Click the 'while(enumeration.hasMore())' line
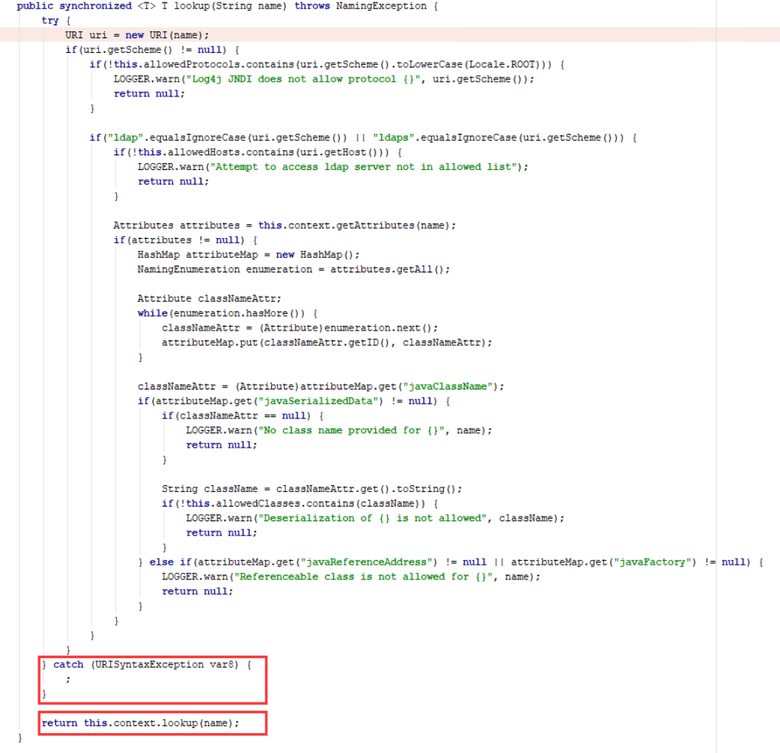Image resolution: width=780 pixels, height=753 pixels. click(x=227, y=313)
